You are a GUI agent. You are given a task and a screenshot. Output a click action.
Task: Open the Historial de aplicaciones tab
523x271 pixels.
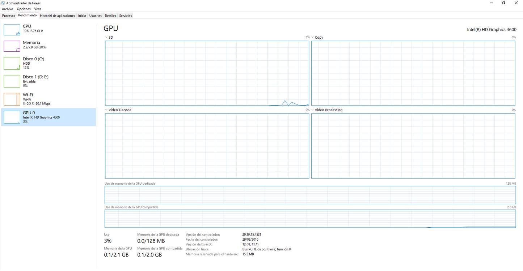point(57,16)
